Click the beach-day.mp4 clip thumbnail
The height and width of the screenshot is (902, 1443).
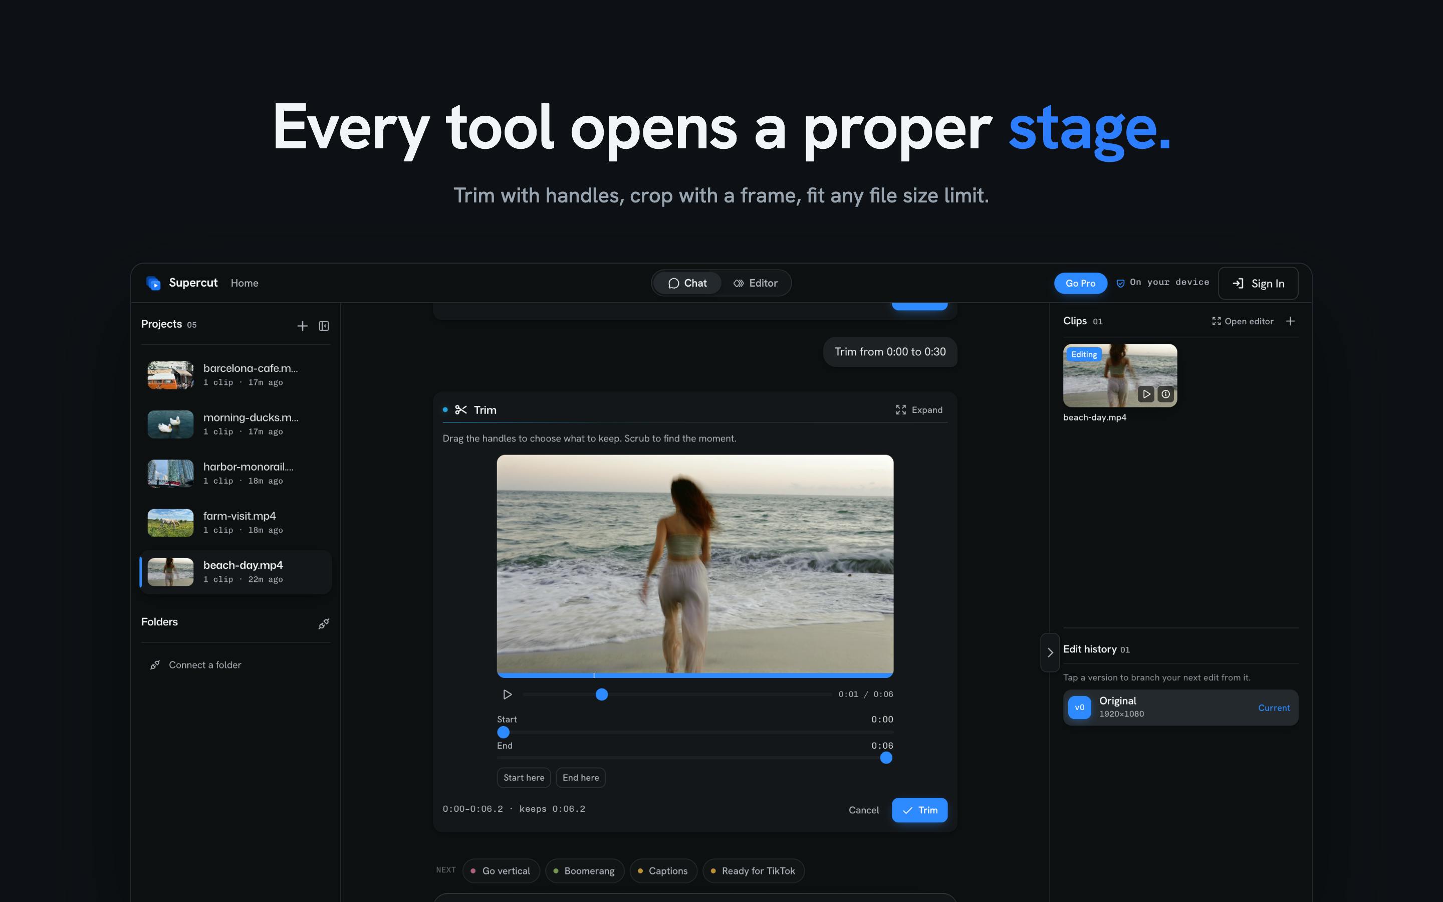[1120, 375]
